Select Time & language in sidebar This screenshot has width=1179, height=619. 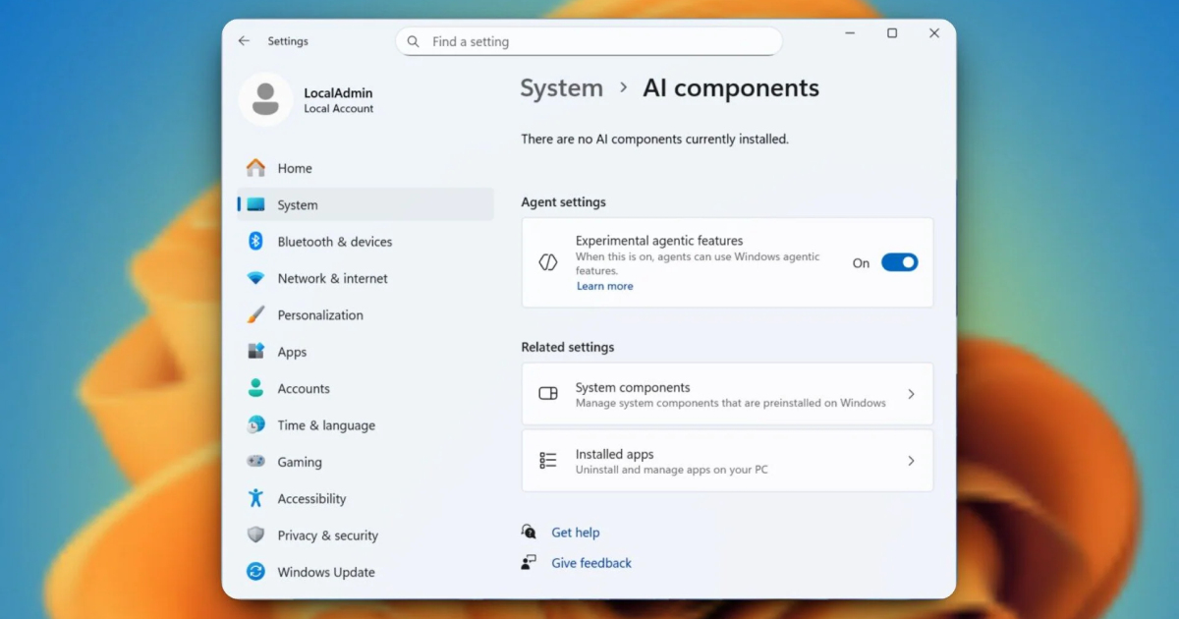pyautogui.click(x=326, y=425)
